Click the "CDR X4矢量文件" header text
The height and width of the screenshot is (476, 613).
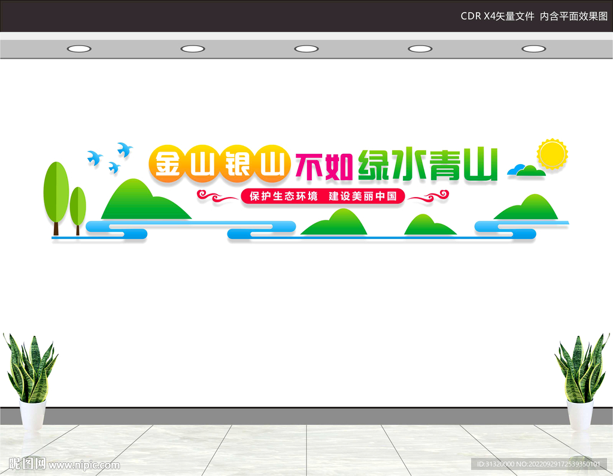[497, 16]
